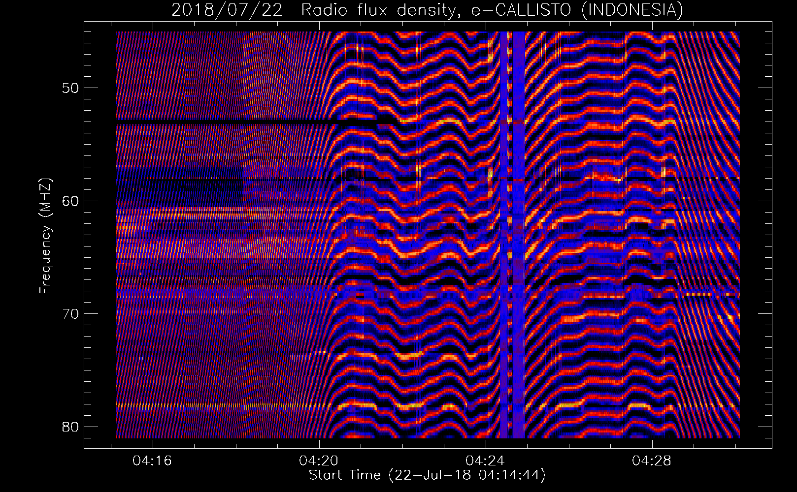Image resolution: width=797 pixels, height=492 pixels.
Task: Click the 04:20 time tick label
Action: (319, 461)
